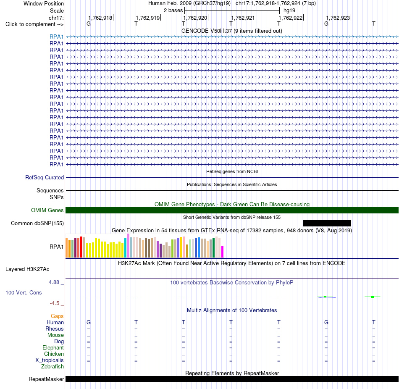Viewport: 399px width, 389px height.
Task: Click the Mouse species label
Action: click(55, 335)
